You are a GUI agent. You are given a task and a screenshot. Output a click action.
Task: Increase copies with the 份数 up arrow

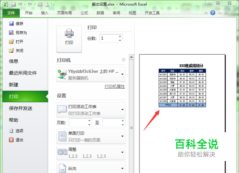coord(120,36)
